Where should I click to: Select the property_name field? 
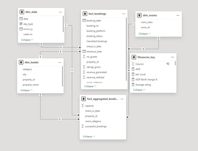tap(30, 85)
